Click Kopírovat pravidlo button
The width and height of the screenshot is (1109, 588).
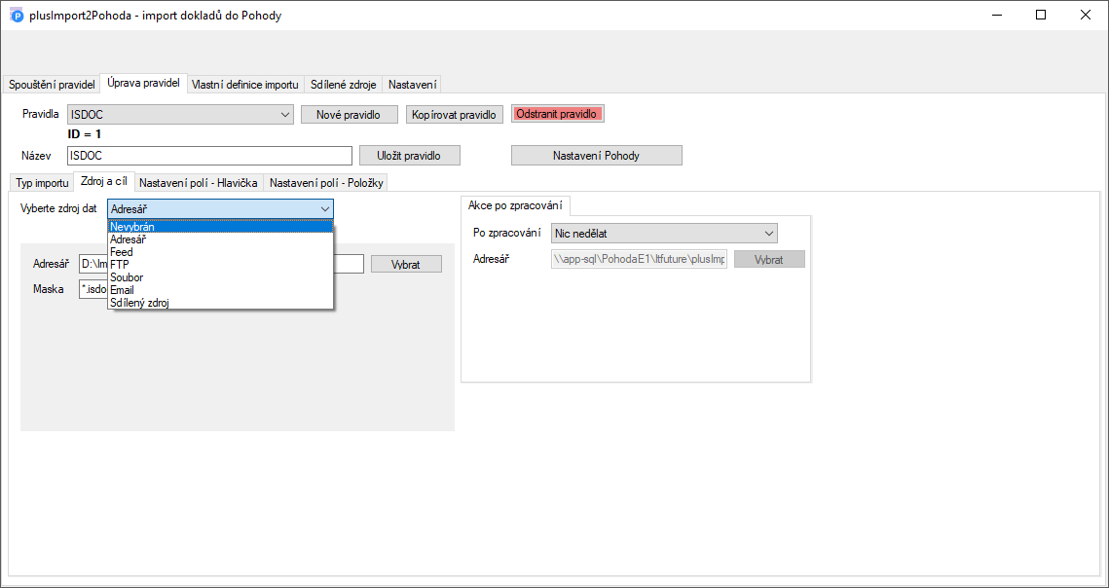(454, 115)
